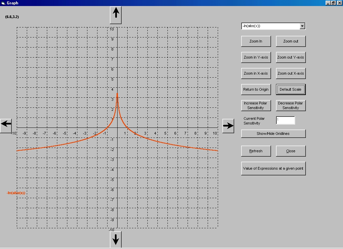Zoom in on the X-axis

pyautogui.click(x=256, y=73)
